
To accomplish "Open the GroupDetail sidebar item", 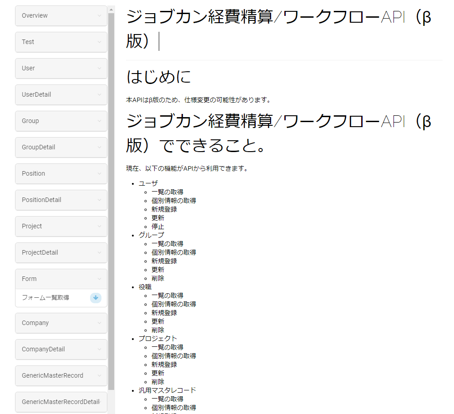I will [x=61, y=147].
